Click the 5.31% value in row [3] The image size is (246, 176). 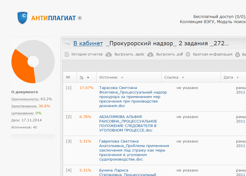click(85, 141)
